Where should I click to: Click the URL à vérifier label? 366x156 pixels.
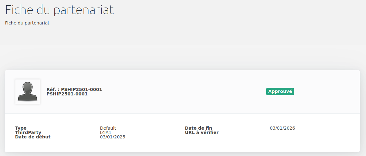[x=202, y=132]
